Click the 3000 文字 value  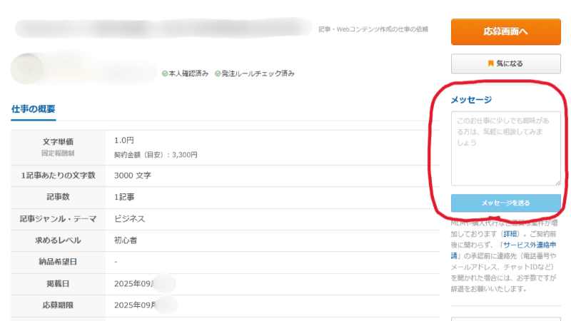133,175
